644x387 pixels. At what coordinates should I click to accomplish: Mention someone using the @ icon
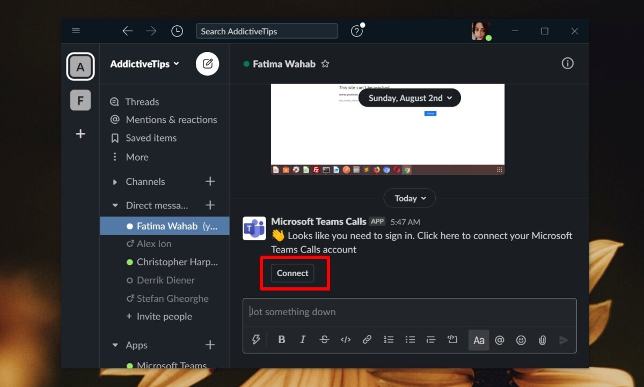click(x=500, y=339)
